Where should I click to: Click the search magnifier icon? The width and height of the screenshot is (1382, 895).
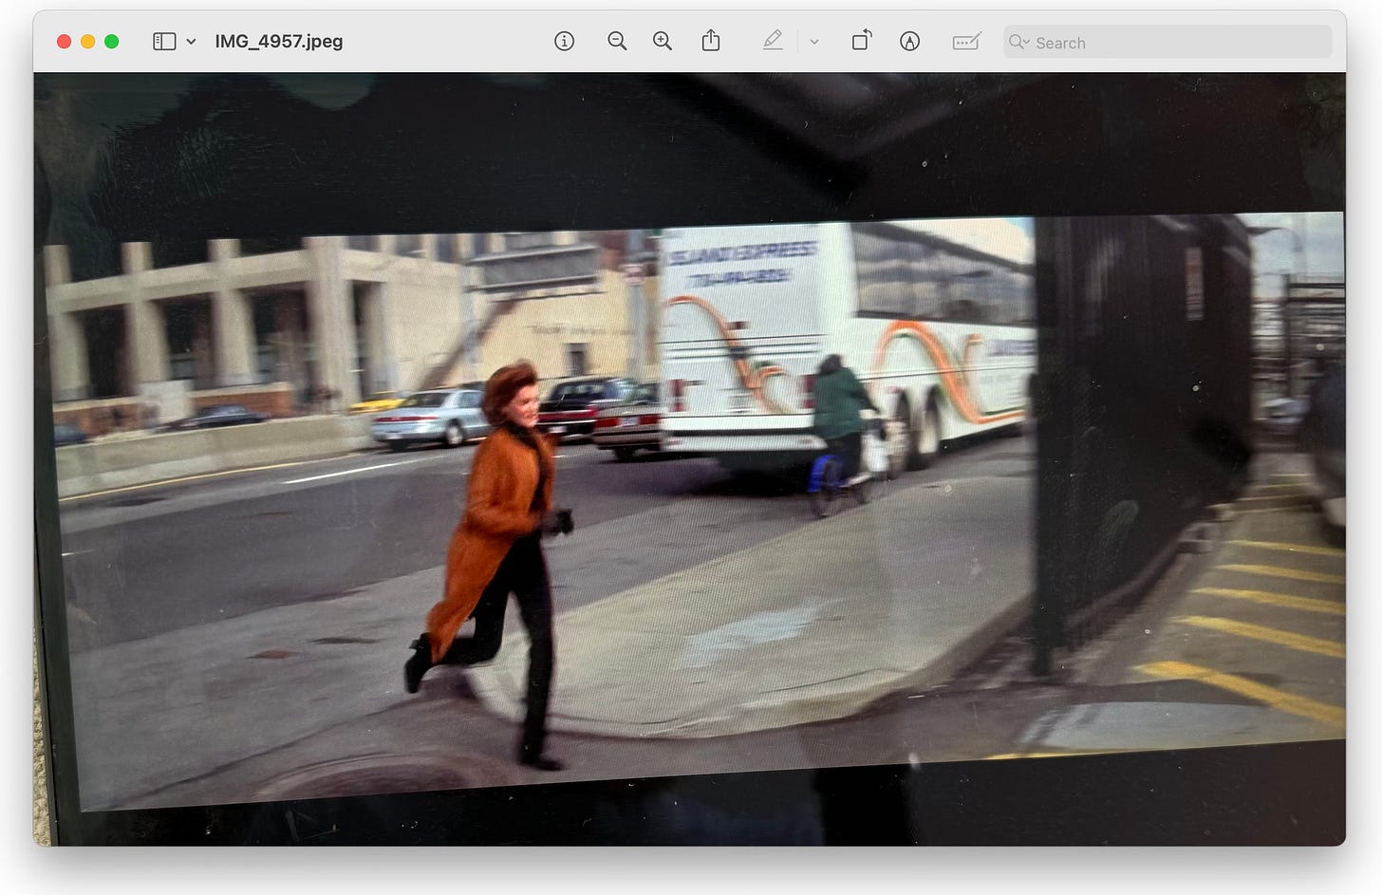(1018, 42)
